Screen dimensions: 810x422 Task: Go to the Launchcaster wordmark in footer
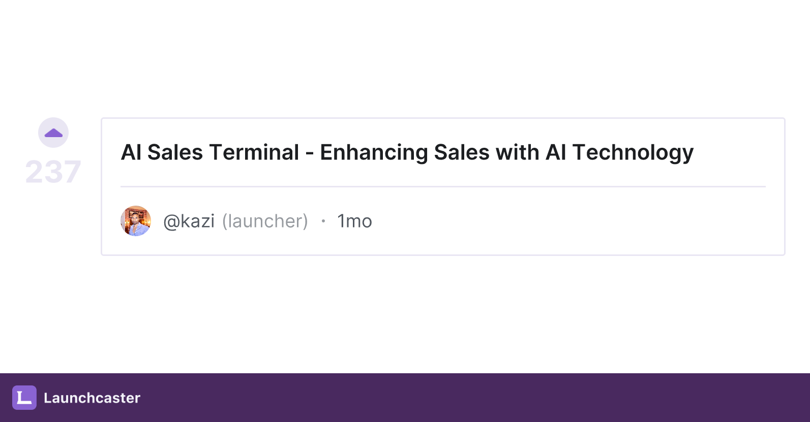click(92, 398)
